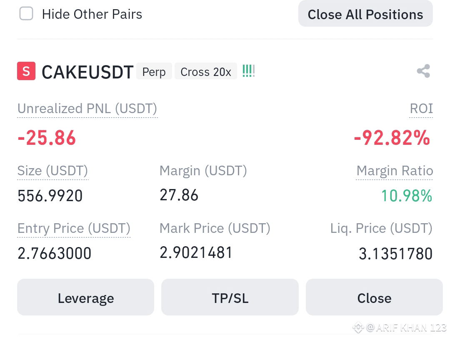This screenshot has width=450, height=338.
Task: Tap the ROI label for details
Action: point(421,108)
